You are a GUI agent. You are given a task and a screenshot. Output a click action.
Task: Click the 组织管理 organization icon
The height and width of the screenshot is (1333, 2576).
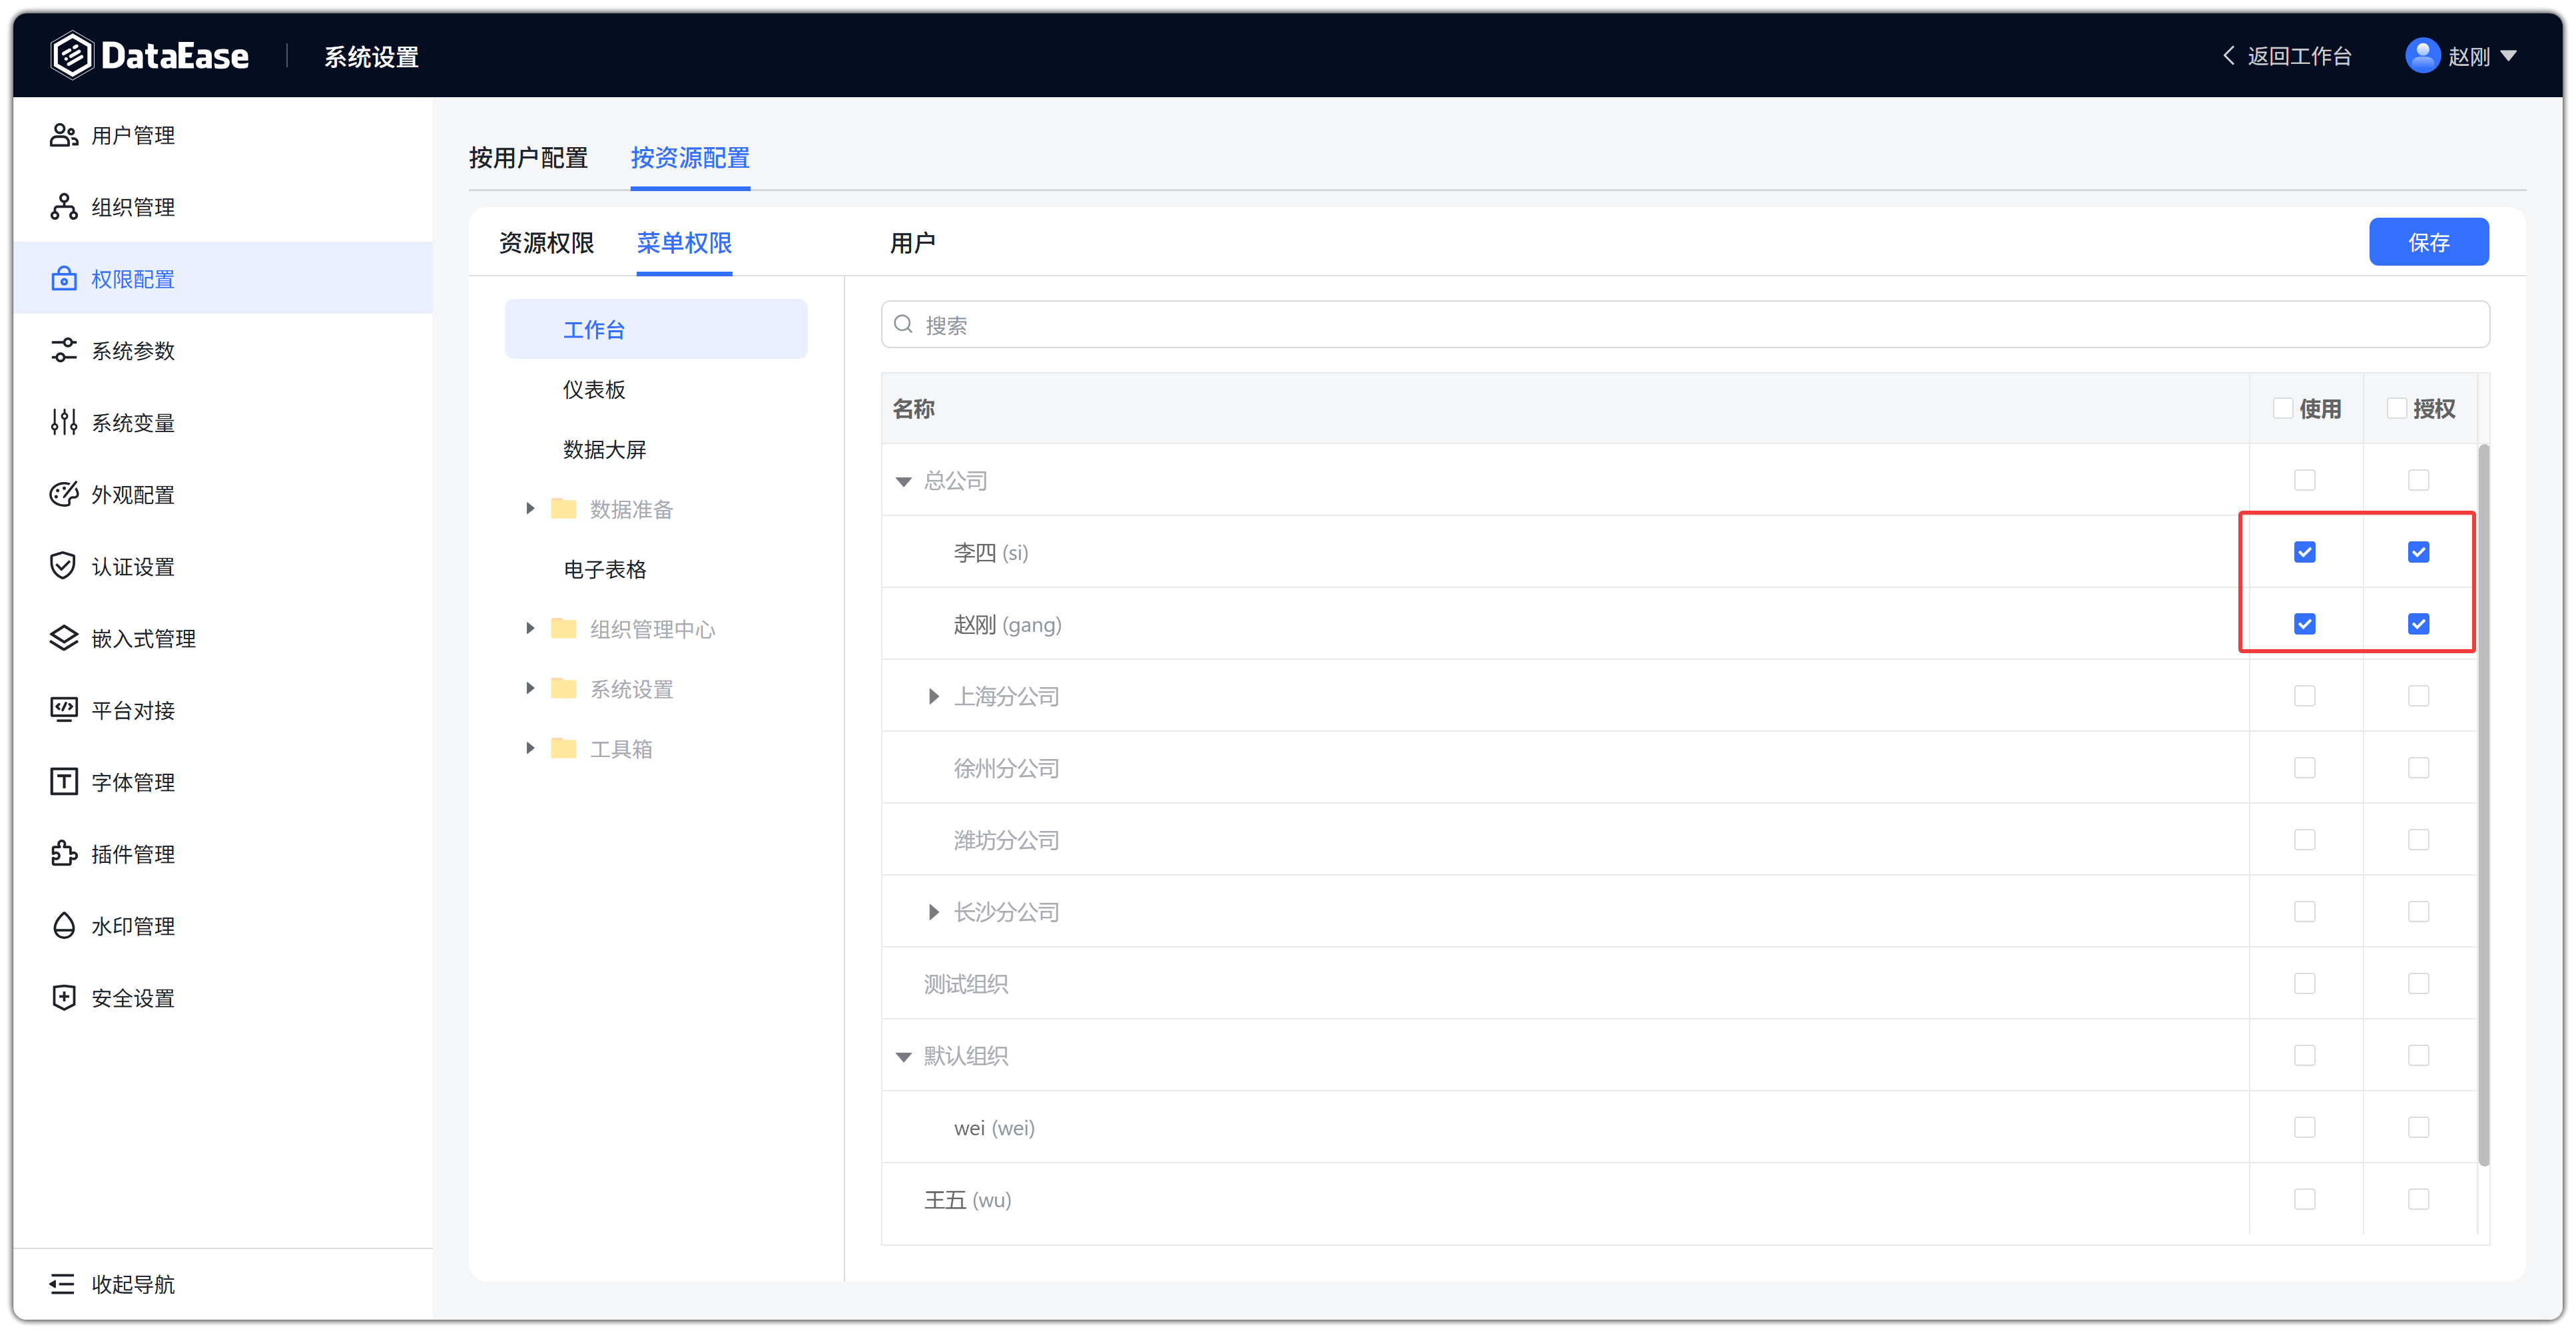(64, 207)
